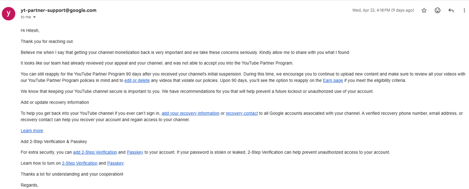
Task: Open the three-dot more options menu
Action: (464, 11)
